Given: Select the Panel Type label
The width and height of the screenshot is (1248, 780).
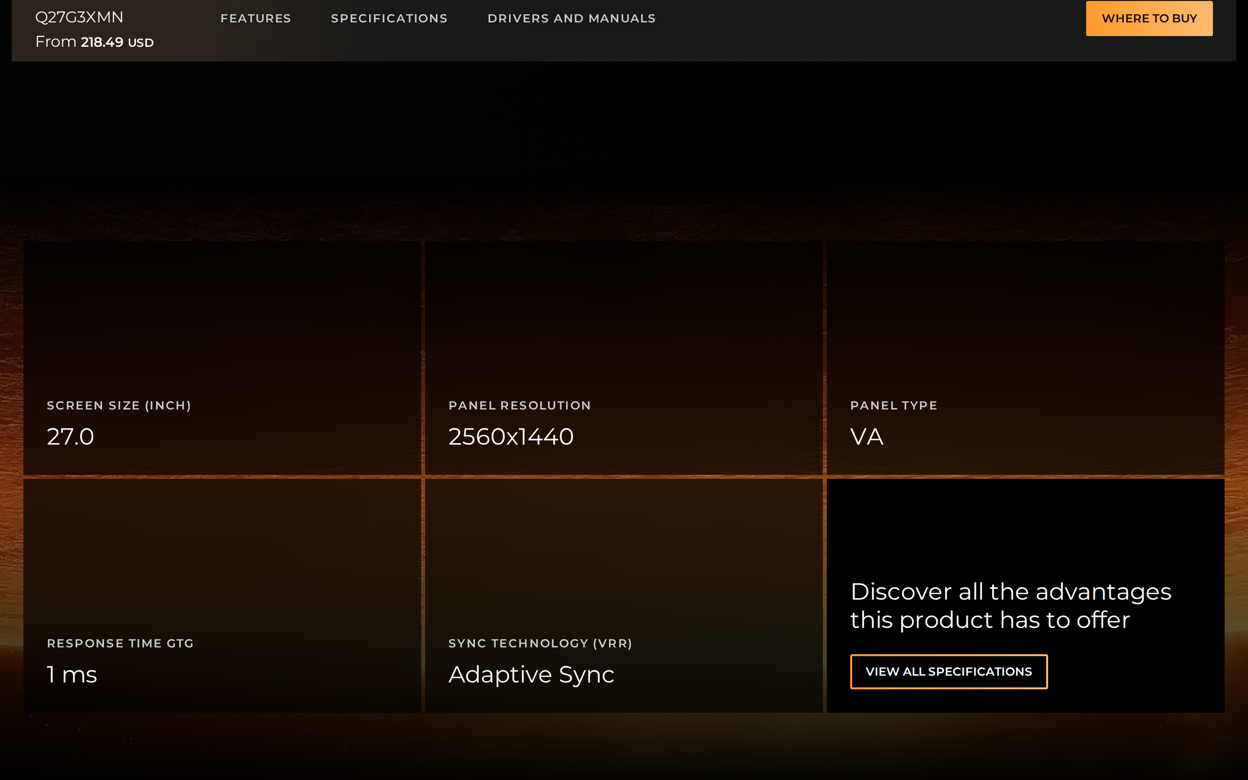Looking at the screenshot, I should pos(894,406).
